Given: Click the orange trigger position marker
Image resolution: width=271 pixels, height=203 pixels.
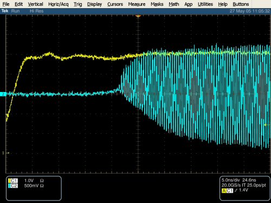Looking at the screenshot, I should 138,16.
